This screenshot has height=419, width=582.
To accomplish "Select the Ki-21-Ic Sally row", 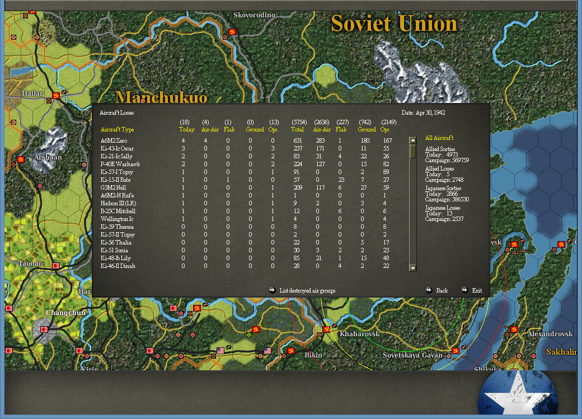I will [x=246, y=156].
